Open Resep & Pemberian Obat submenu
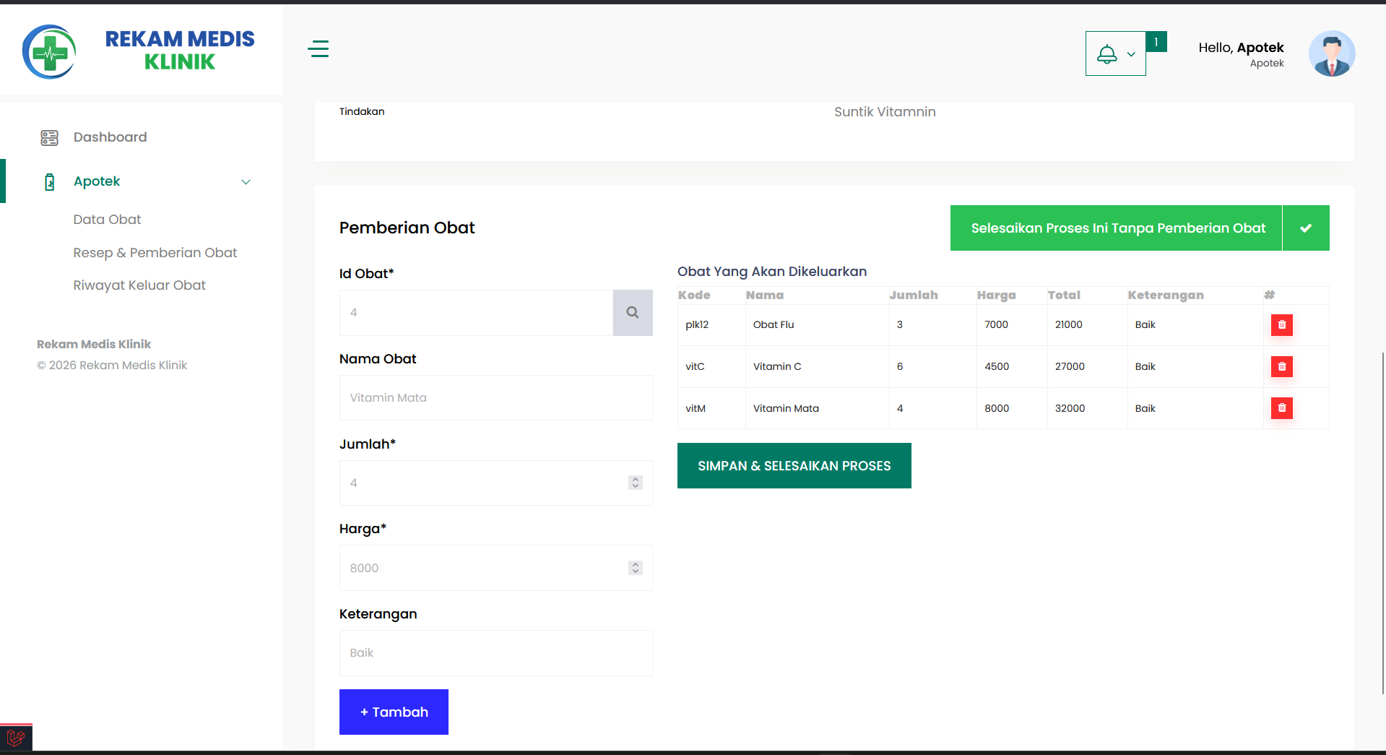 [x=155, y=253]
